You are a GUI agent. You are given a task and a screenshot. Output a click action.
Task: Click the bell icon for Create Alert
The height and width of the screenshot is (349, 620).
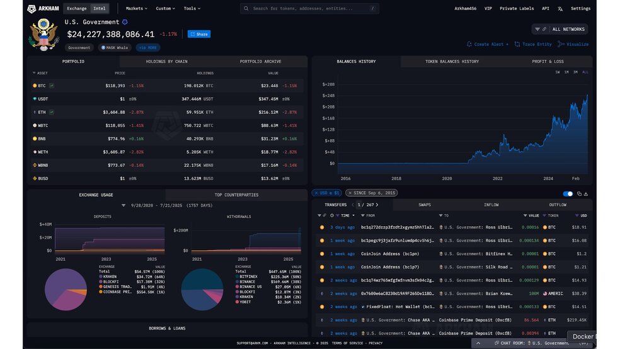click(469, 44)
